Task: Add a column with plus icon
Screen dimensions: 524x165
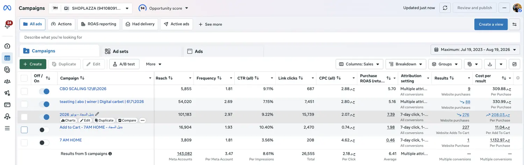Action: point(518,78)
